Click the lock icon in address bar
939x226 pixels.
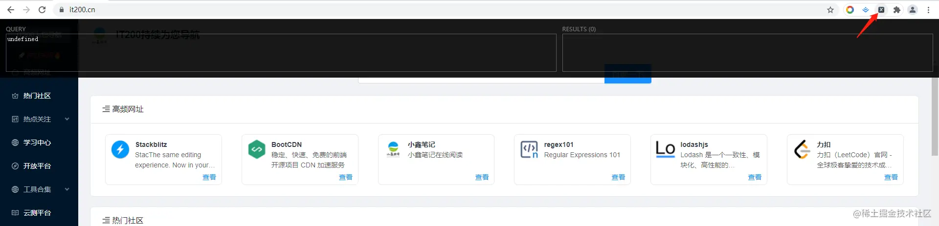click(62, 10)
